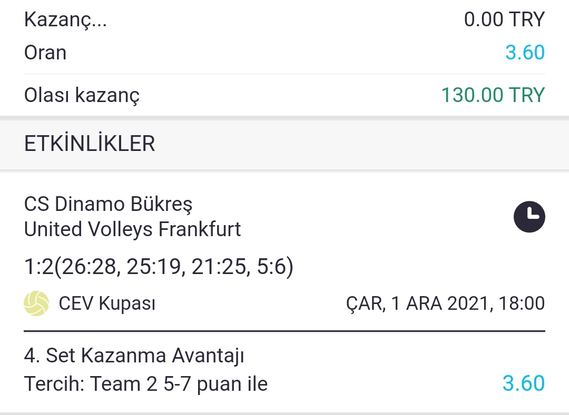The width and height of the screenshot is (569, 415).
Task: Tap the live score 1:2 set results
Action: (x=159, y=267)
